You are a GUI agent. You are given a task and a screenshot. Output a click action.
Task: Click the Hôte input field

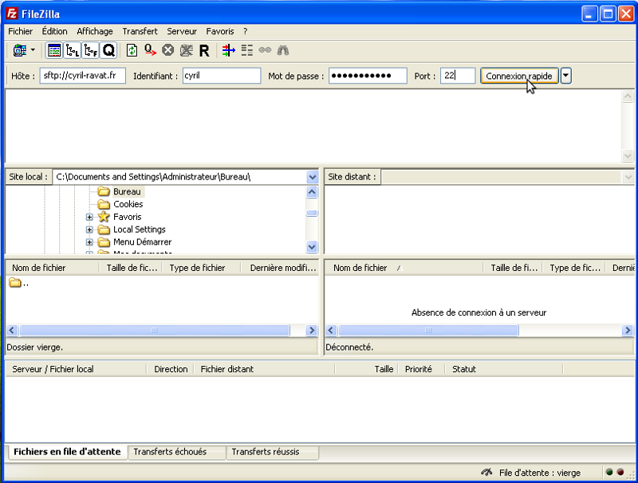[83, 76]
